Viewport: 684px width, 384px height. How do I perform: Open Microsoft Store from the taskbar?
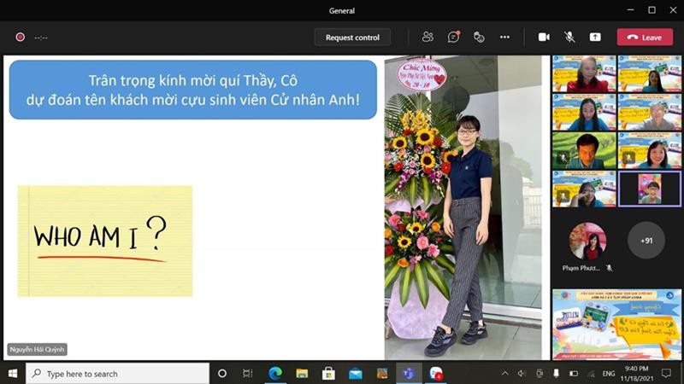tap(328, 374)
